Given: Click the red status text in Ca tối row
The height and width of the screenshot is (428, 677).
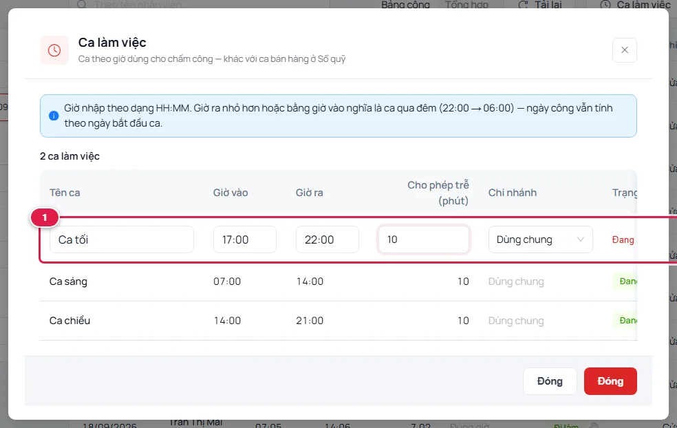Looking at the screenshot, I should [x=623, y=239].
